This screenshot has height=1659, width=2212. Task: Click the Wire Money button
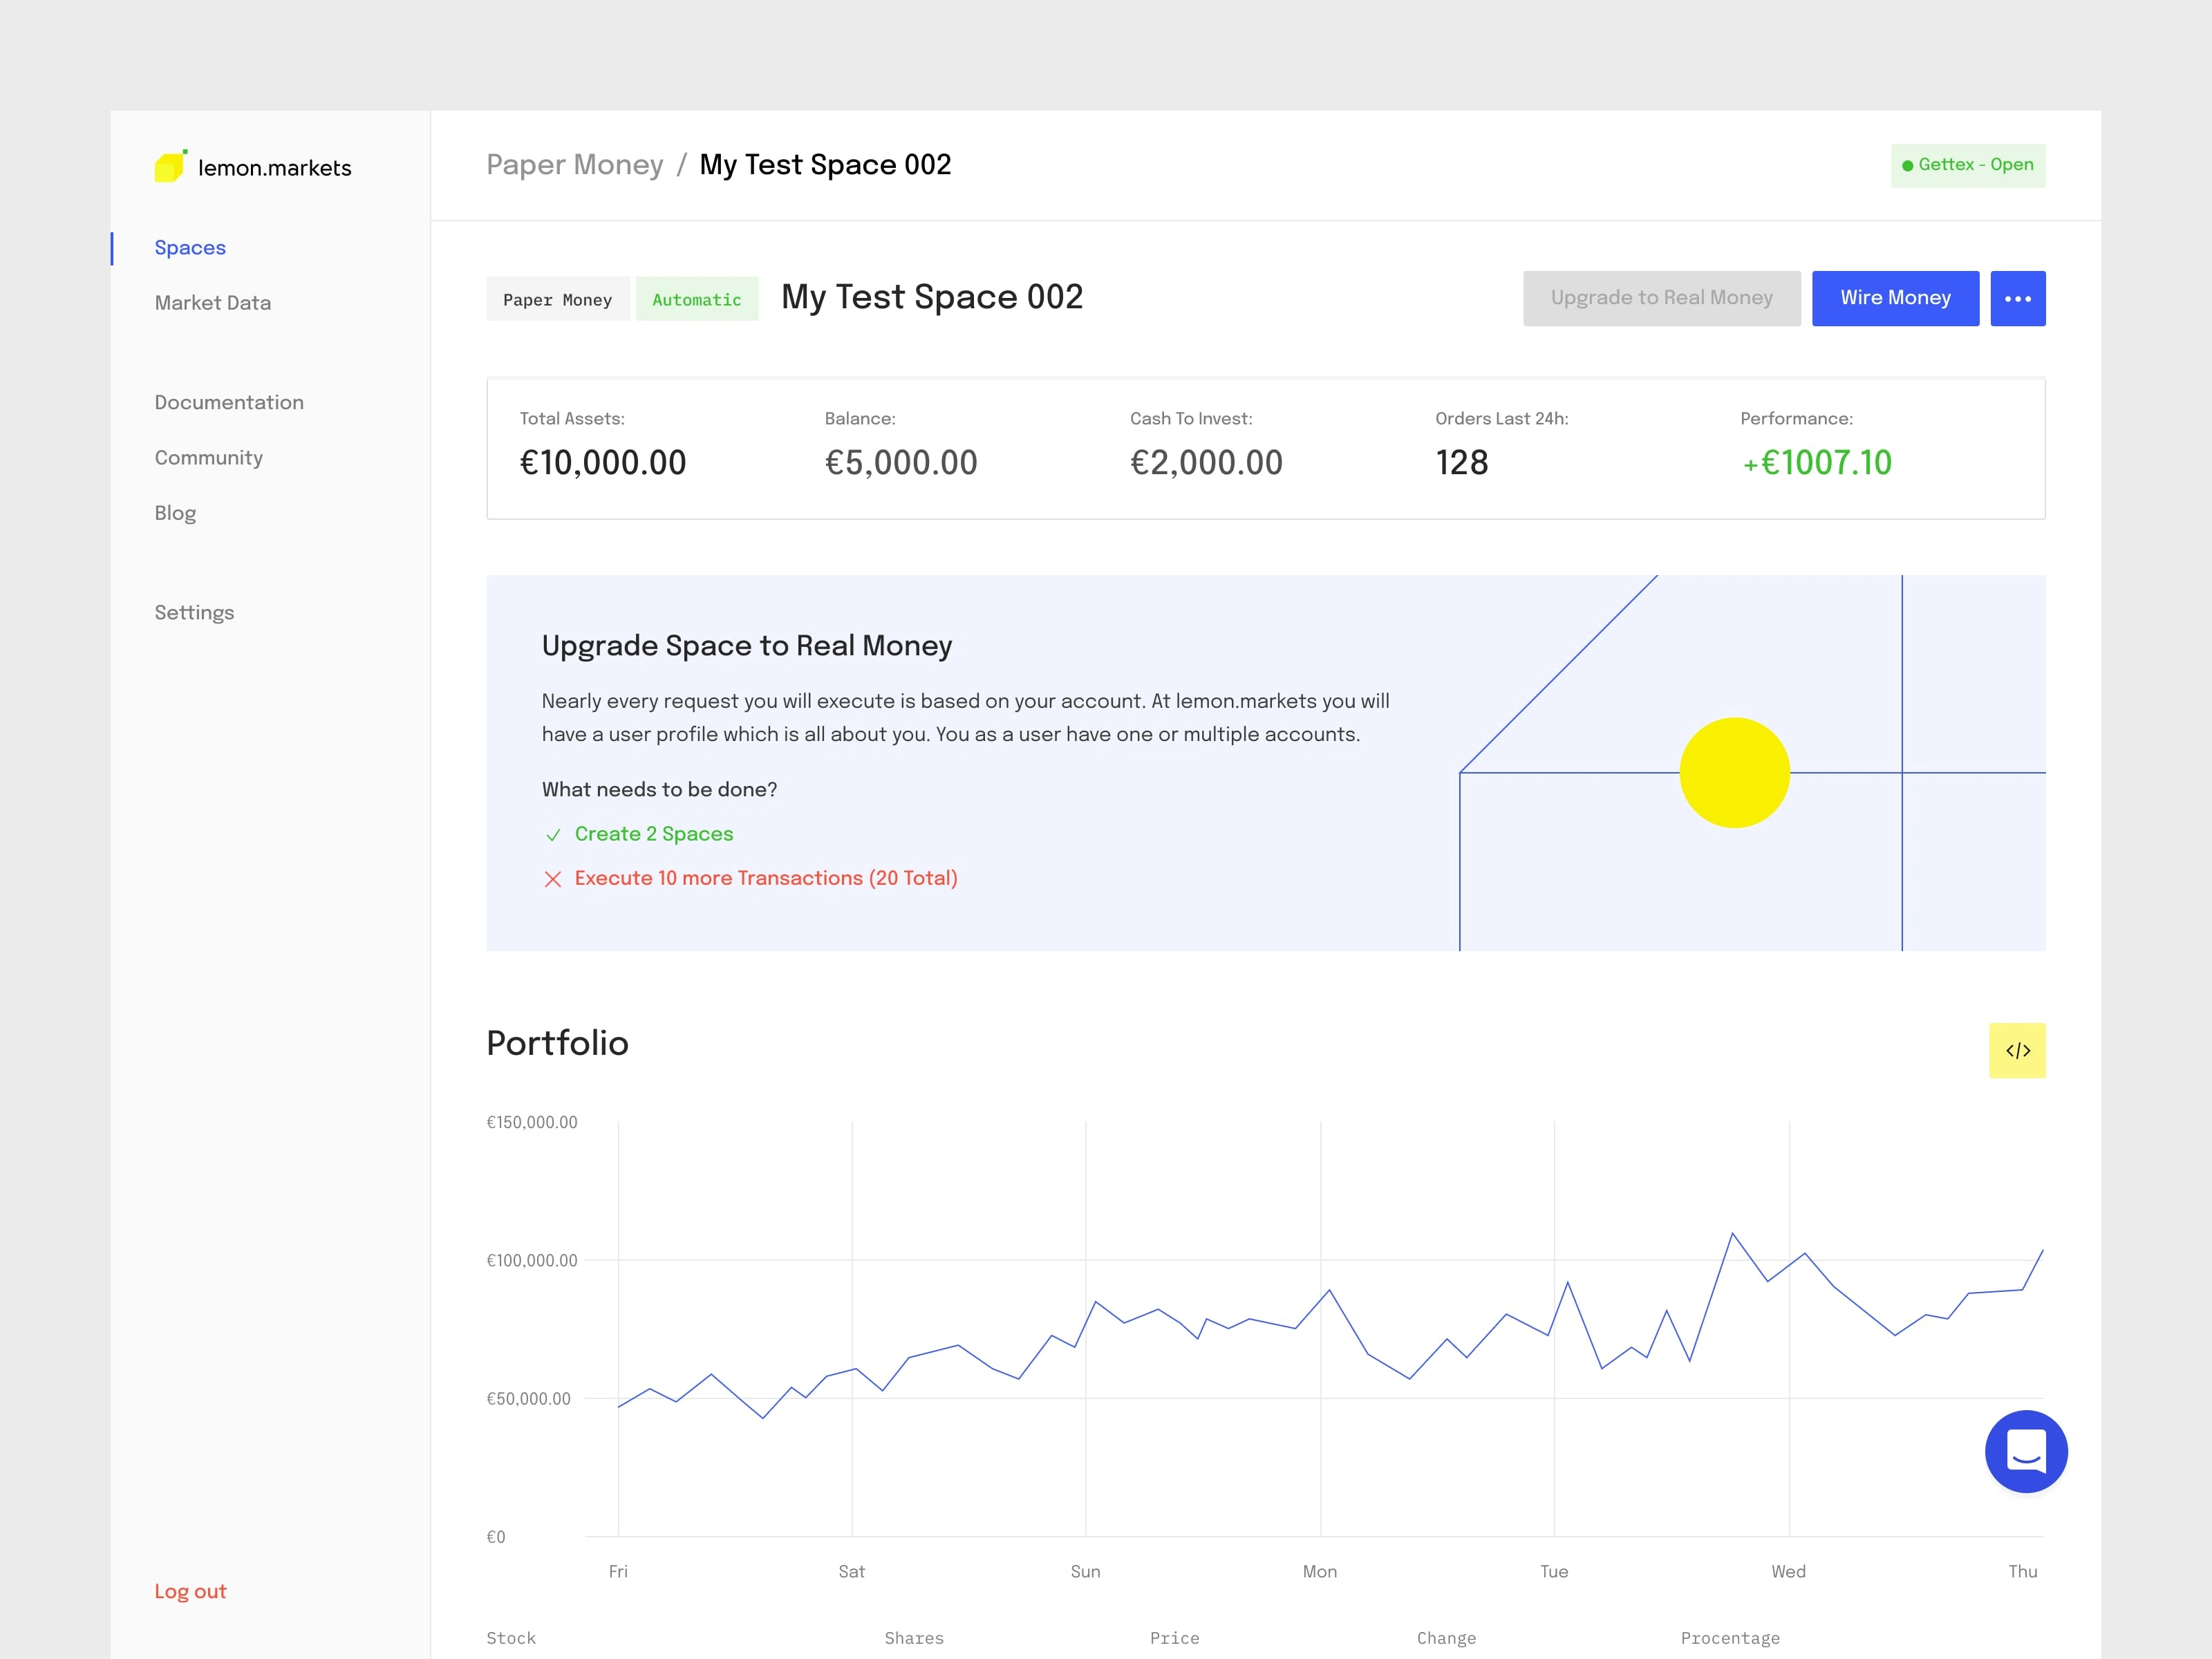[1895, 298]
